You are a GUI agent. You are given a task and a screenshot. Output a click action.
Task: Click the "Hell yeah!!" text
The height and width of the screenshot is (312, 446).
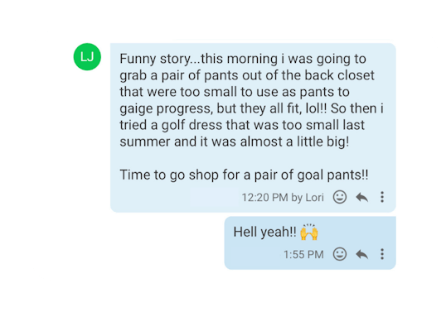[x=264, y=233]
